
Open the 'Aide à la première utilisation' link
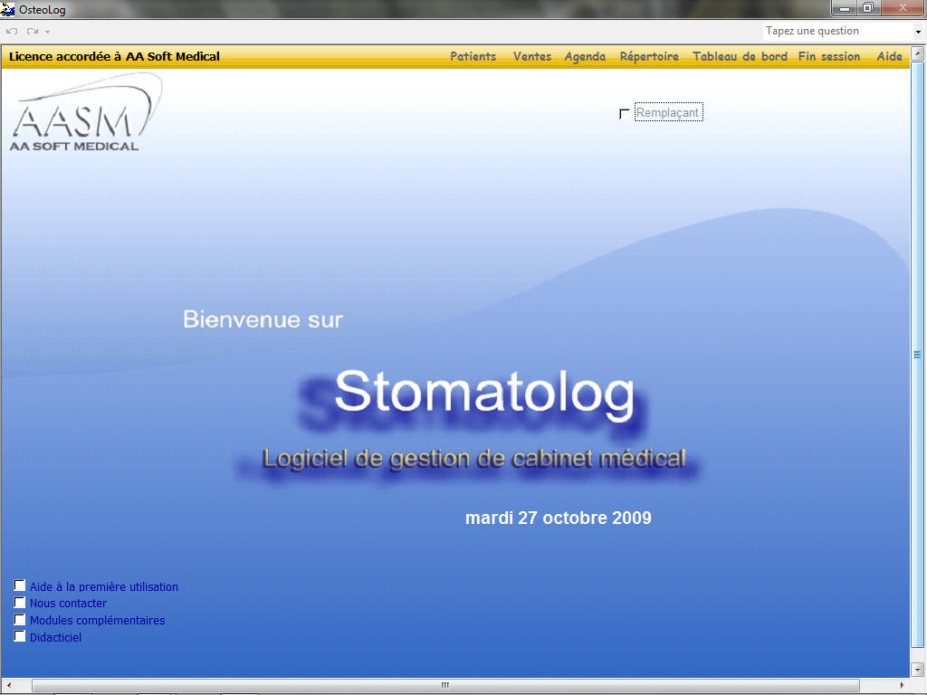[x=104, y=586]
